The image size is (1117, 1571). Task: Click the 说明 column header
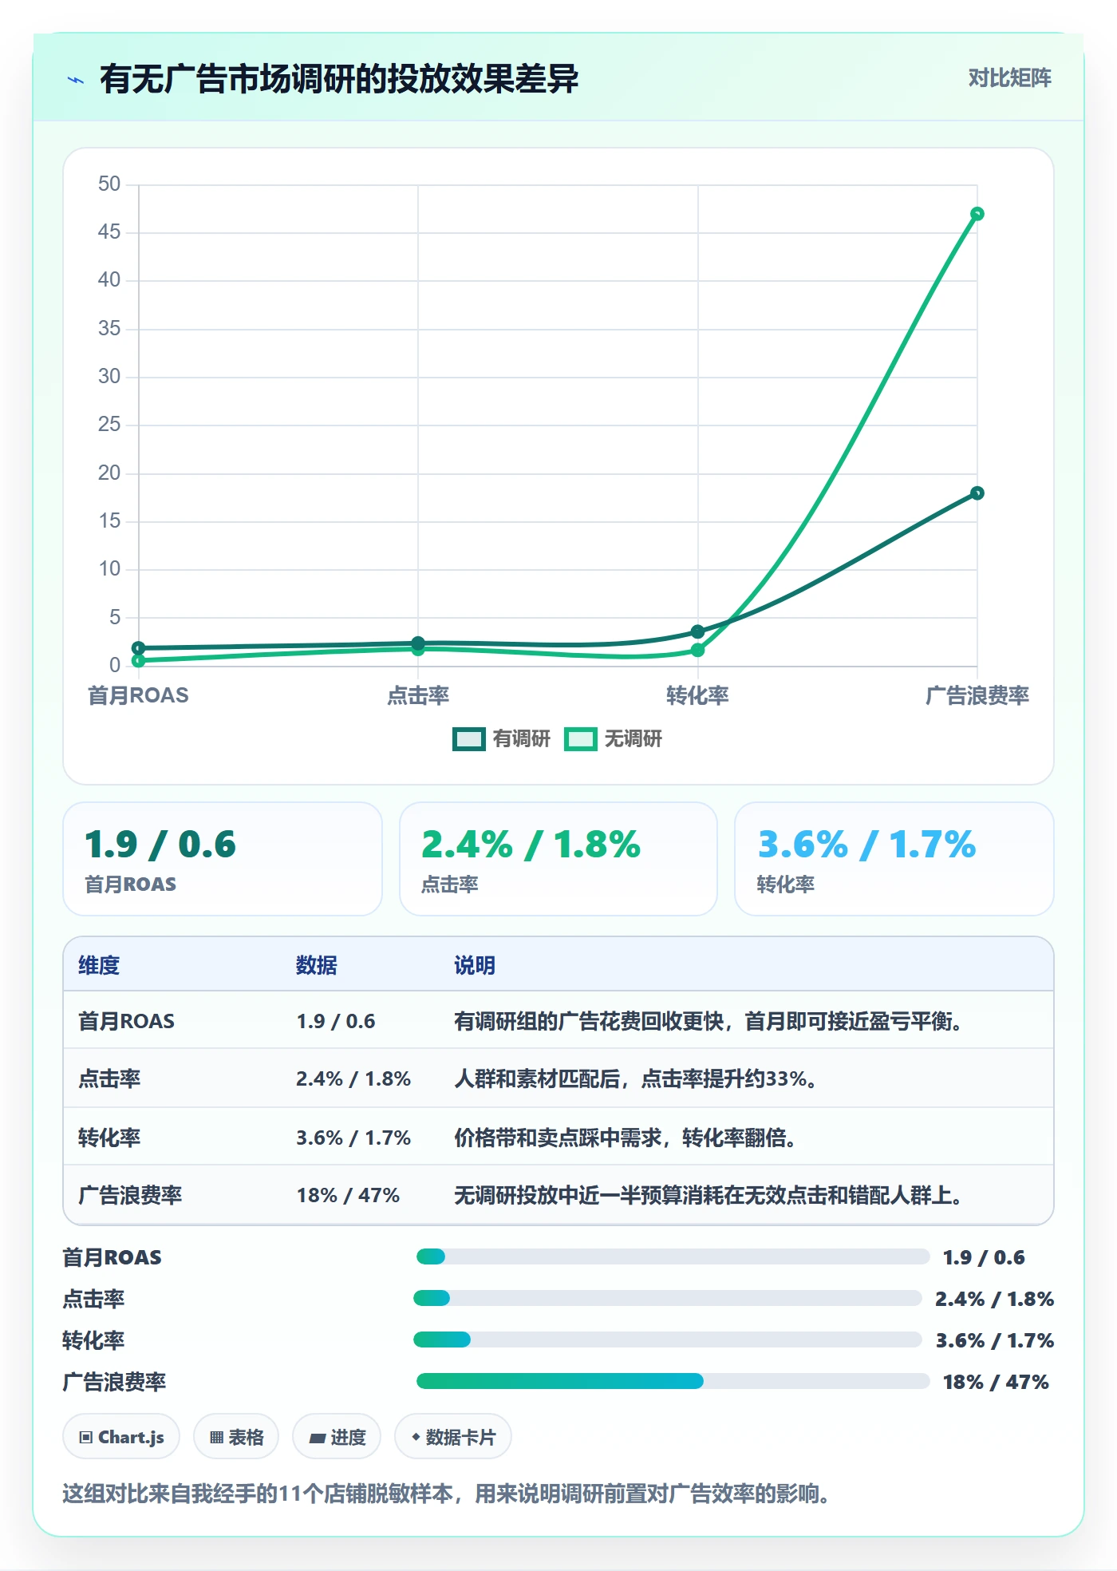475,965
